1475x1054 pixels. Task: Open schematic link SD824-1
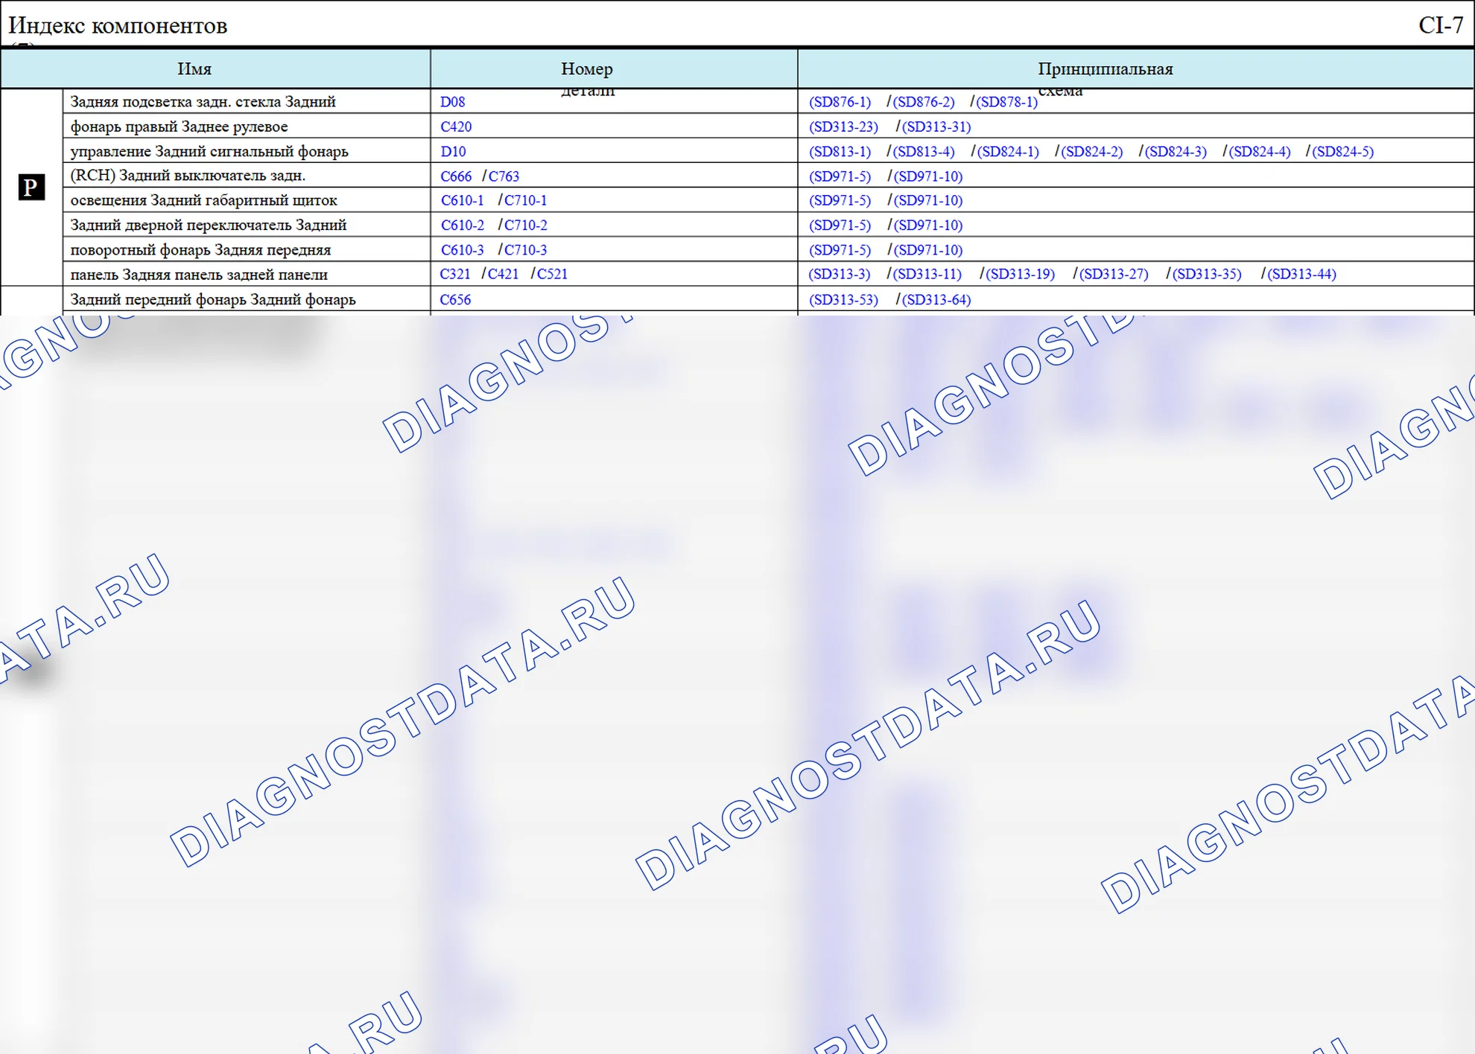click(1007, 152)
